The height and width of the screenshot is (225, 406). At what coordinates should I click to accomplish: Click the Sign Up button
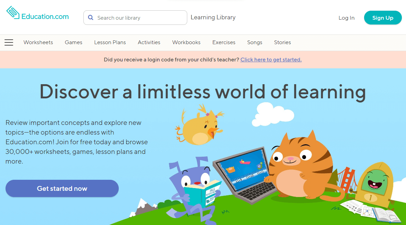(x=383, y=18)
